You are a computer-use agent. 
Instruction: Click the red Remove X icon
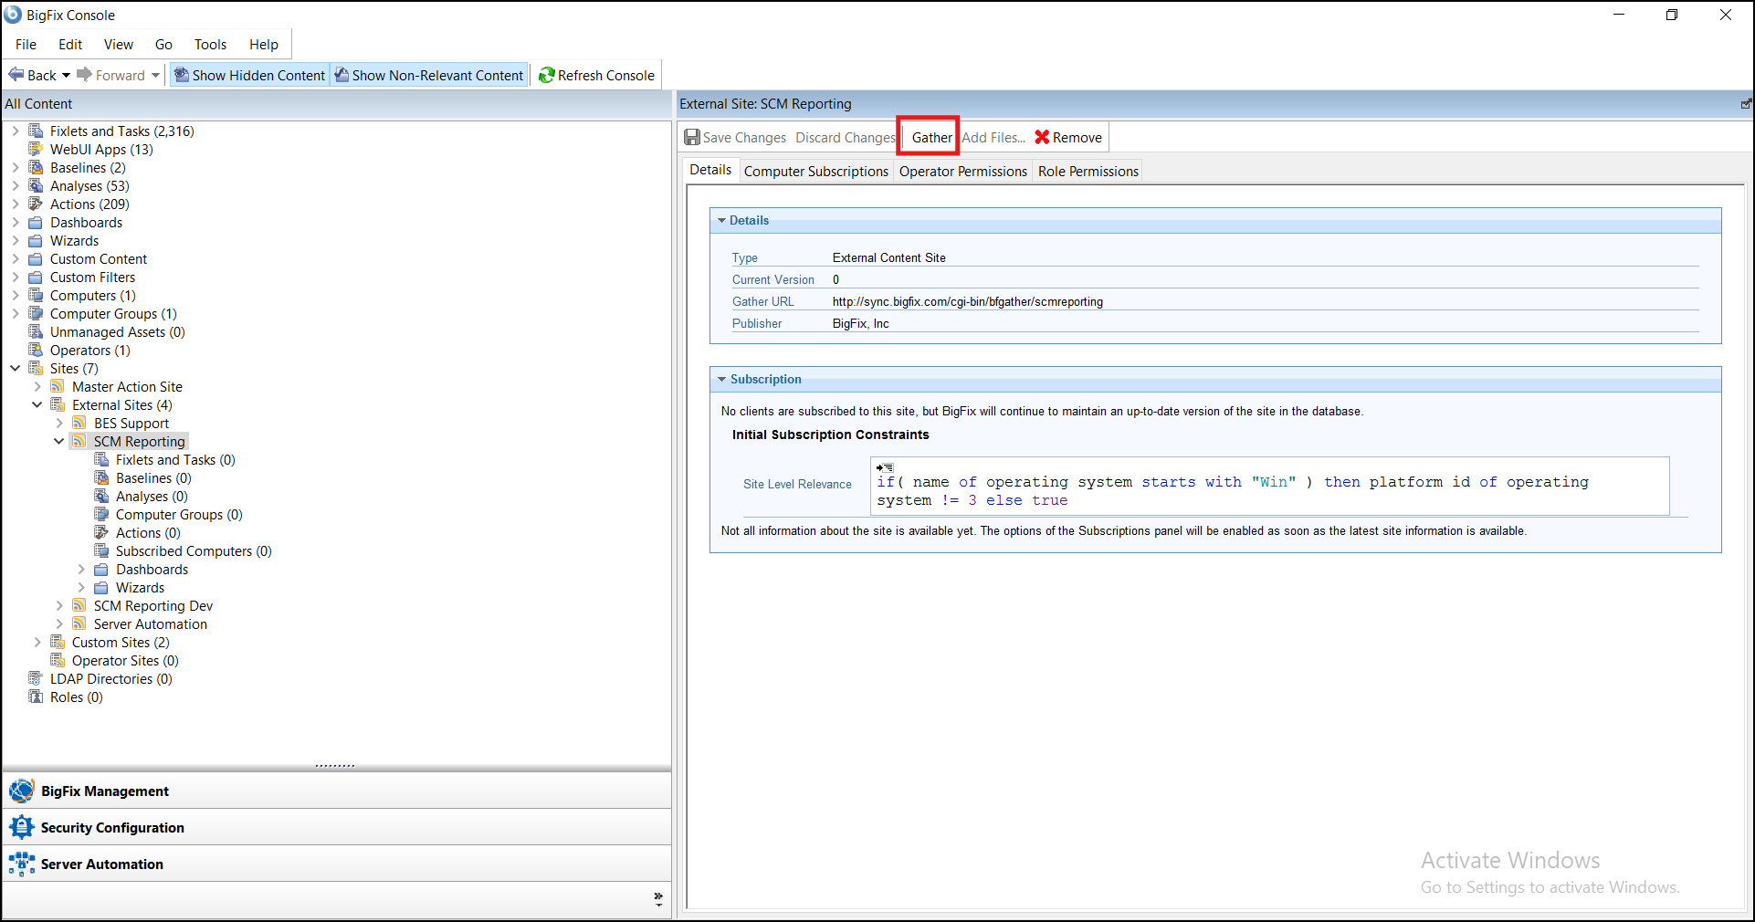tap(1042, 138)
